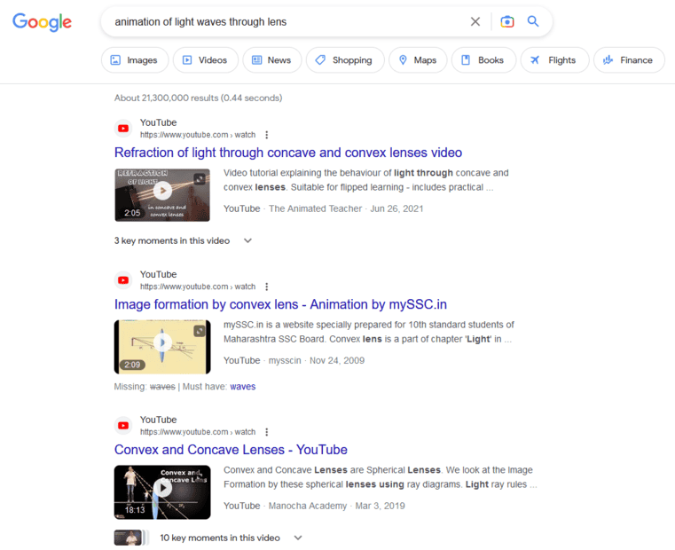Open Refraction of light through lenses link
The height and width of the screenshot is (550, 675).
point(288,153)
